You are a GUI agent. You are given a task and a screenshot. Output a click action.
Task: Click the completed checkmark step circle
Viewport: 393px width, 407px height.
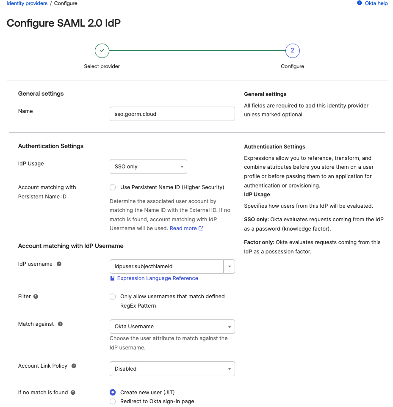click(x=102, y=51)
